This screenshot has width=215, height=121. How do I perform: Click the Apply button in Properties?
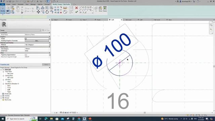[46, 65]
